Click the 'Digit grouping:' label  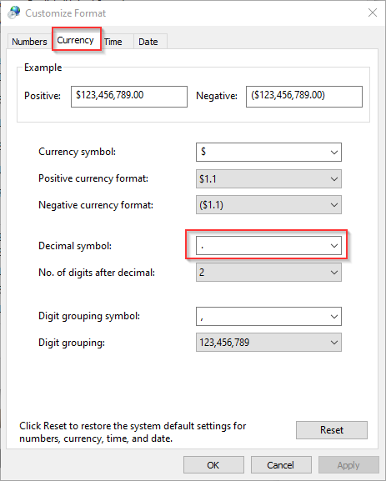(72, 343)
